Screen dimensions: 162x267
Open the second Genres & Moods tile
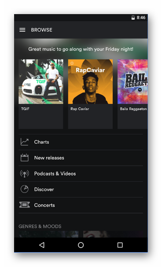[x=113, y=234]
